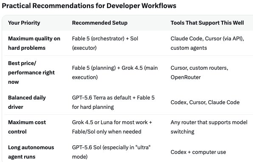Click the 'Recommended Setup' column header
This screenshot has height=162, width=253.
100,23
